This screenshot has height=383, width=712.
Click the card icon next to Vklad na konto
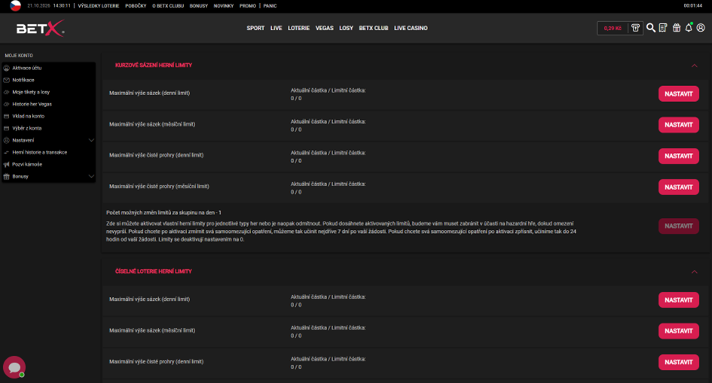(6, 116)
